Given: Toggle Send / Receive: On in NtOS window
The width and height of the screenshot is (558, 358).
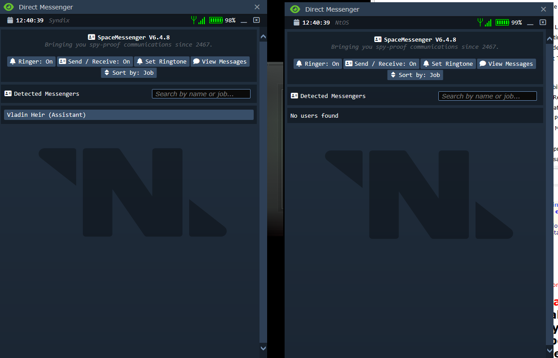Looking at the screenshot, I should point(381,64).
